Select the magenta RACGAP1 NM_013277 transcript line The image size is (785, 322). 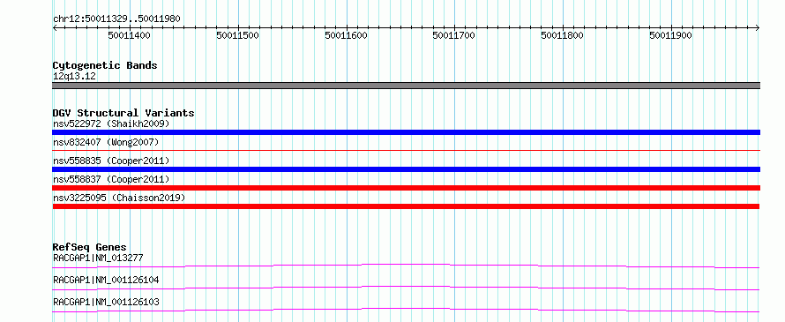pos(406,266)
